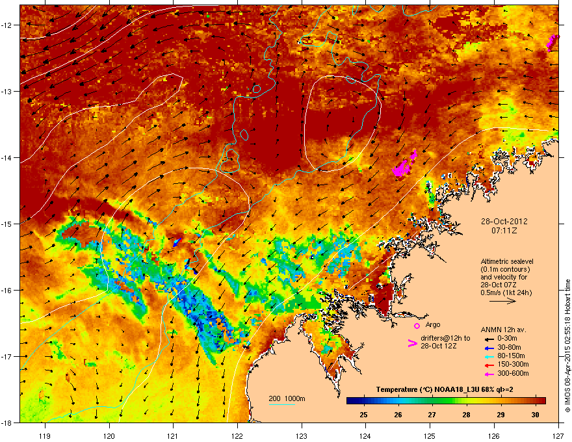Click the 'drifters@12h to' legend label

coord(445,339)
